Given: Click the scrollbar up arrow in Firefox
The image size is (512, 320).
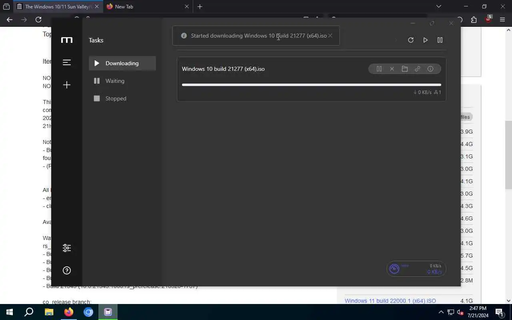Looking at the screenshot, I should (509, 30).
